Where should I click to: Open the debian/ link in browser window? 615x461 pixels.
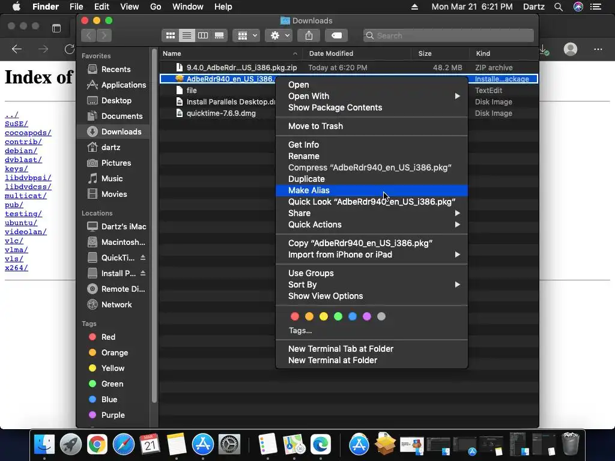[21, 151]
